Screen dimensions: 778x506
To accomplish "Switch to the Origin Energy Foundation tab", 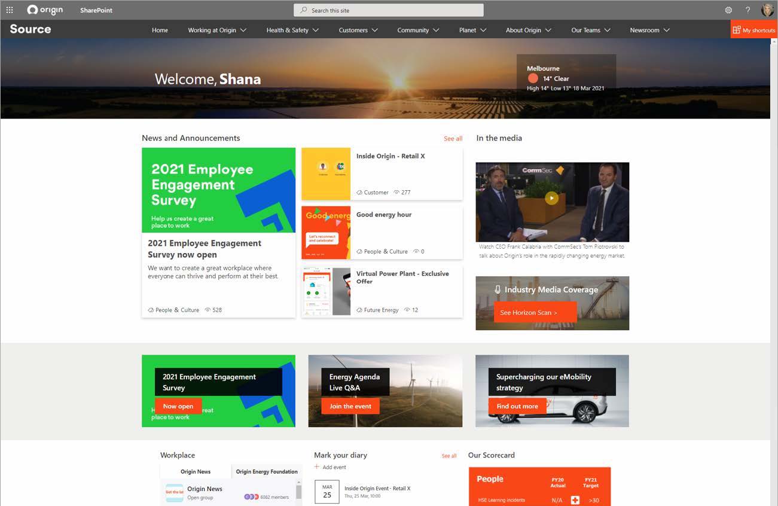I will tap(267, 471).
